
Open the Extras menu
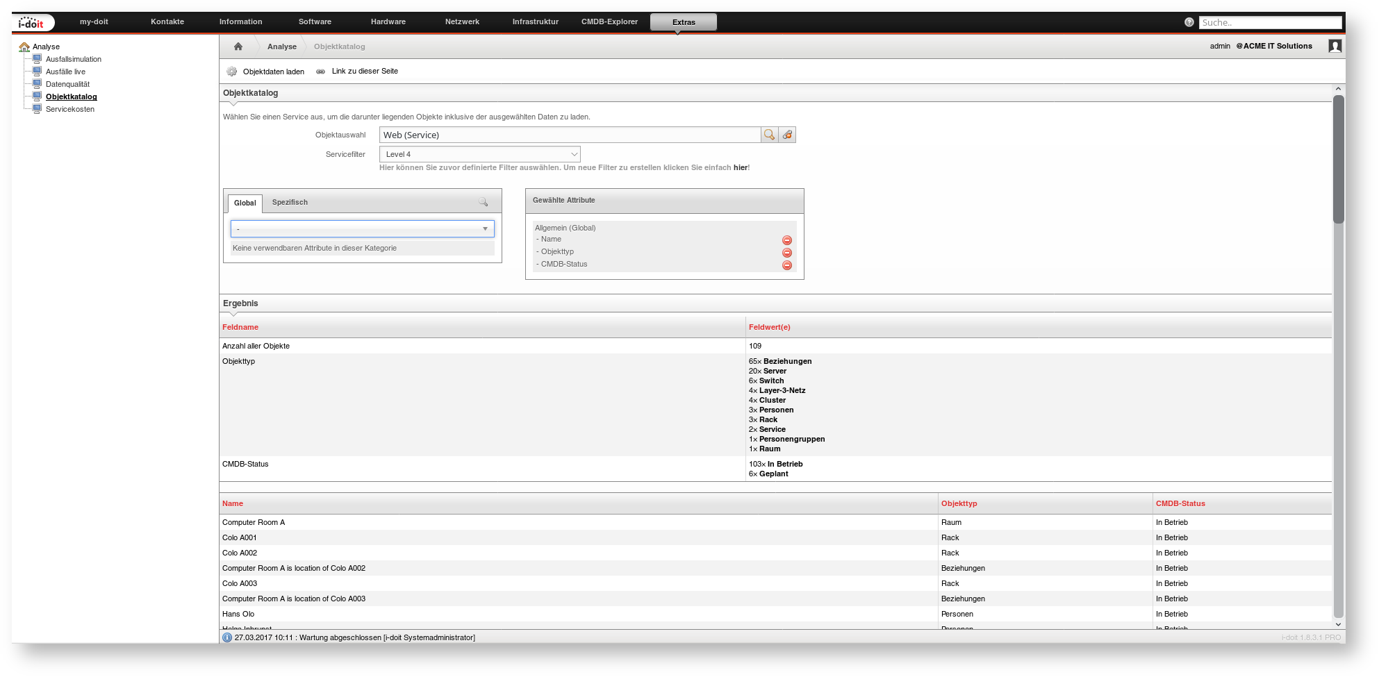684,22
